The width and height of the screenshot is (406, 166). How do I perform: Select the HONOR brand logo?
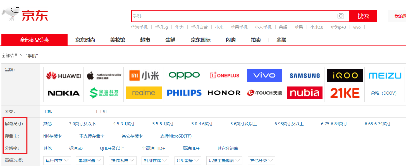[x=224, y=93]
